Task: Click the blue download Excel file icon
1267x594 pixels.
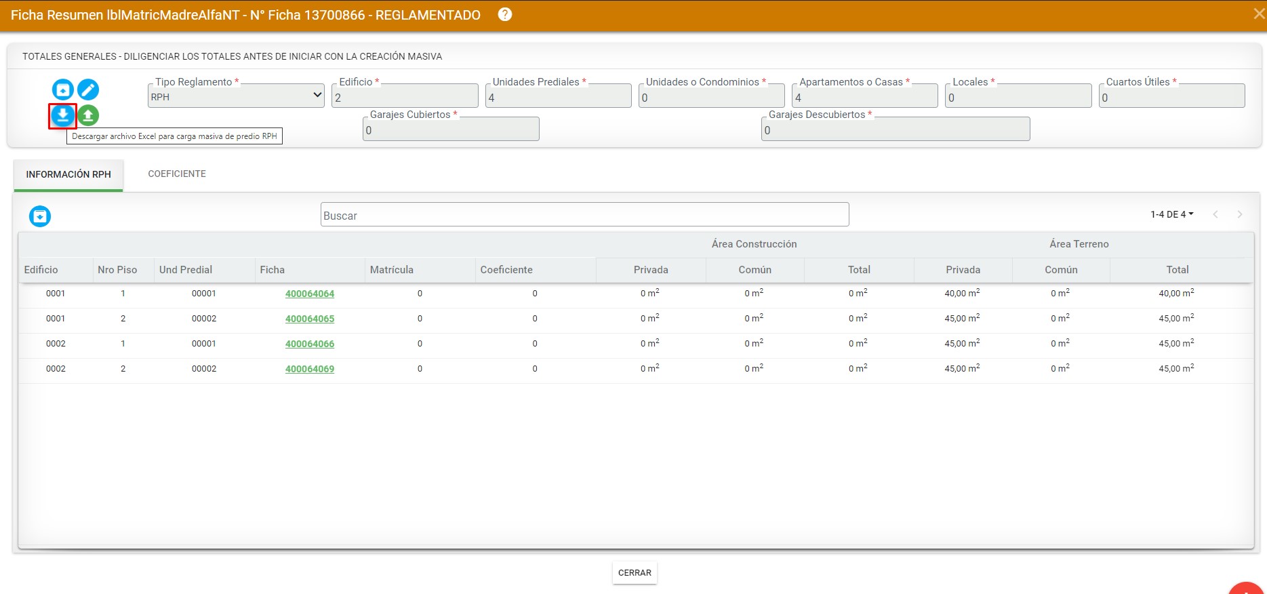Action: pyautogui.click(x=62, y=116)
